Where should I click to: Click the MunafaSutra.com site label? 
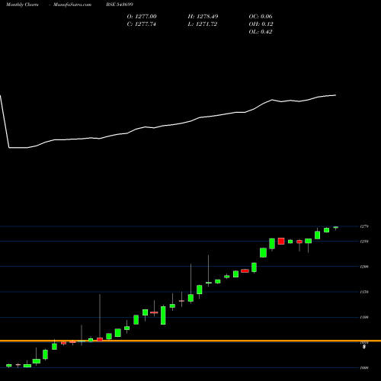[x=72, y=5]
